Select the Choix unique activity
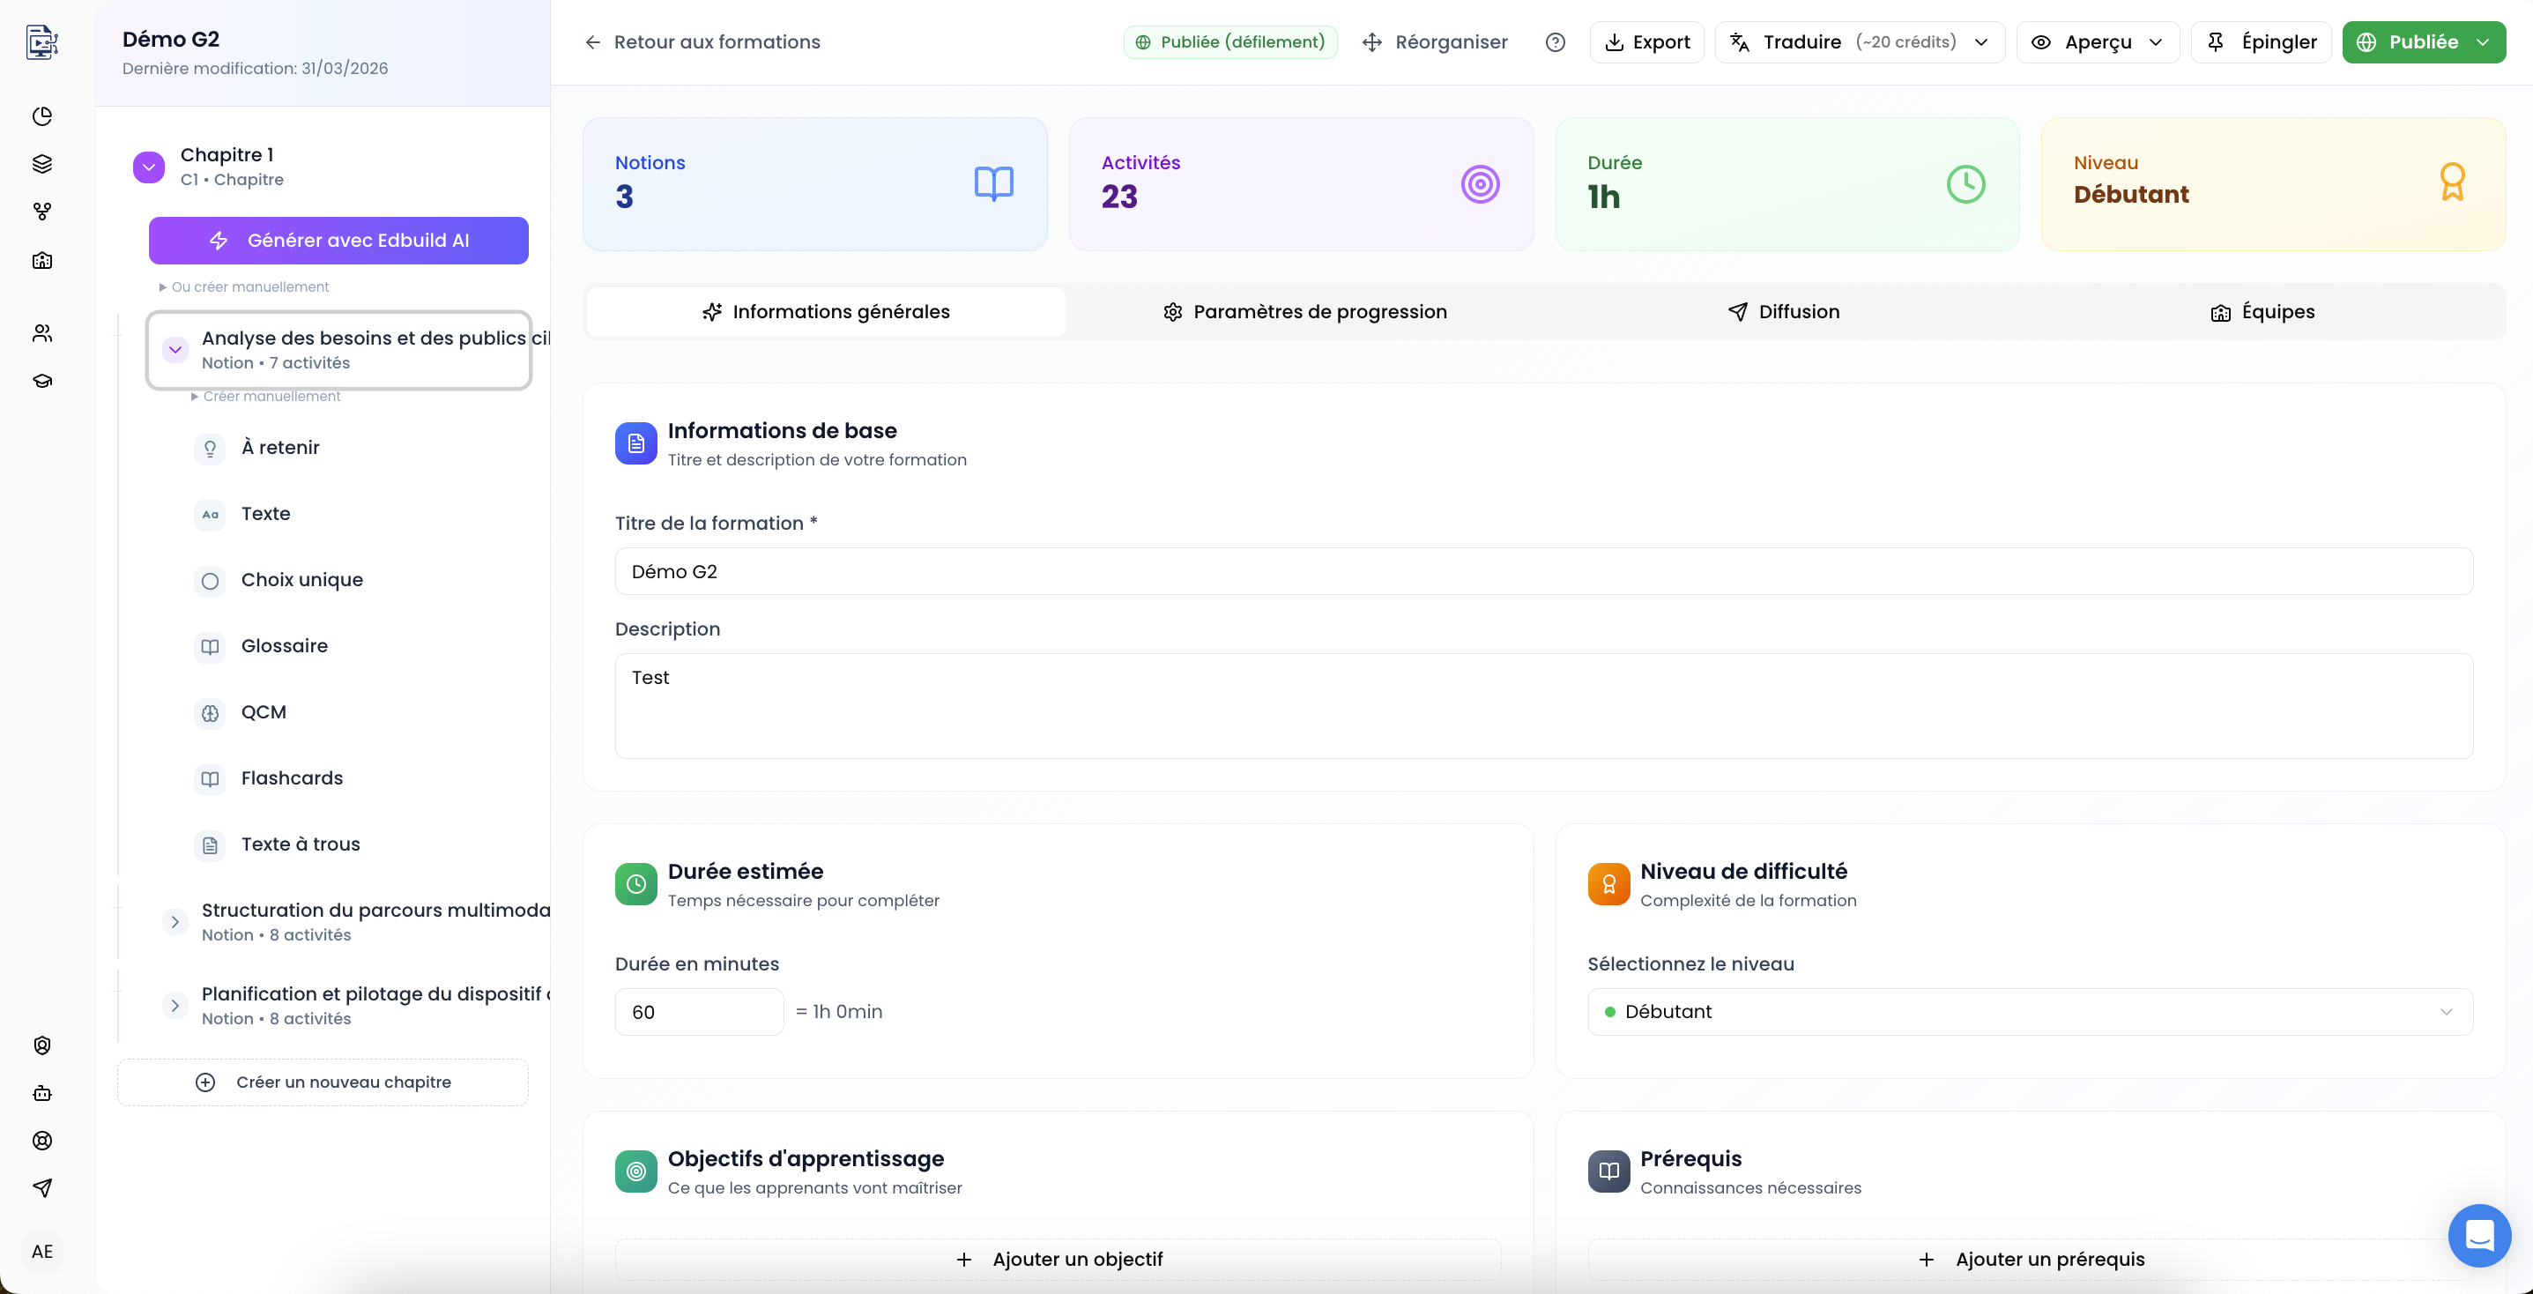 (x=301, y=580)
